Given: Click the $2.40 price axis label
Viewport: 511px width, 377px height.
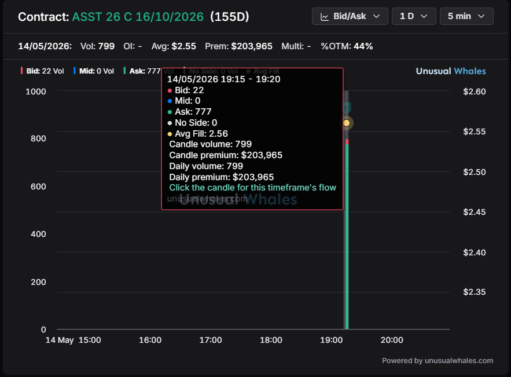Looking at the screenshot, I should (x=474, y=252).
